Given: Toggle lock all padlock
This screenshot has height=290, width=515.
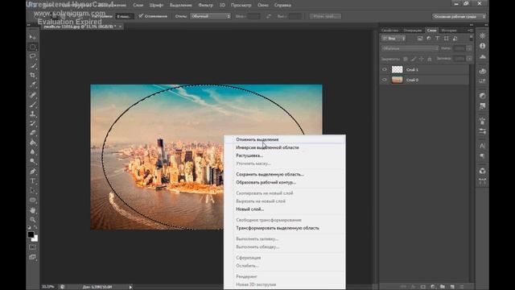Looking at the screenshot, I should (429, 59).
